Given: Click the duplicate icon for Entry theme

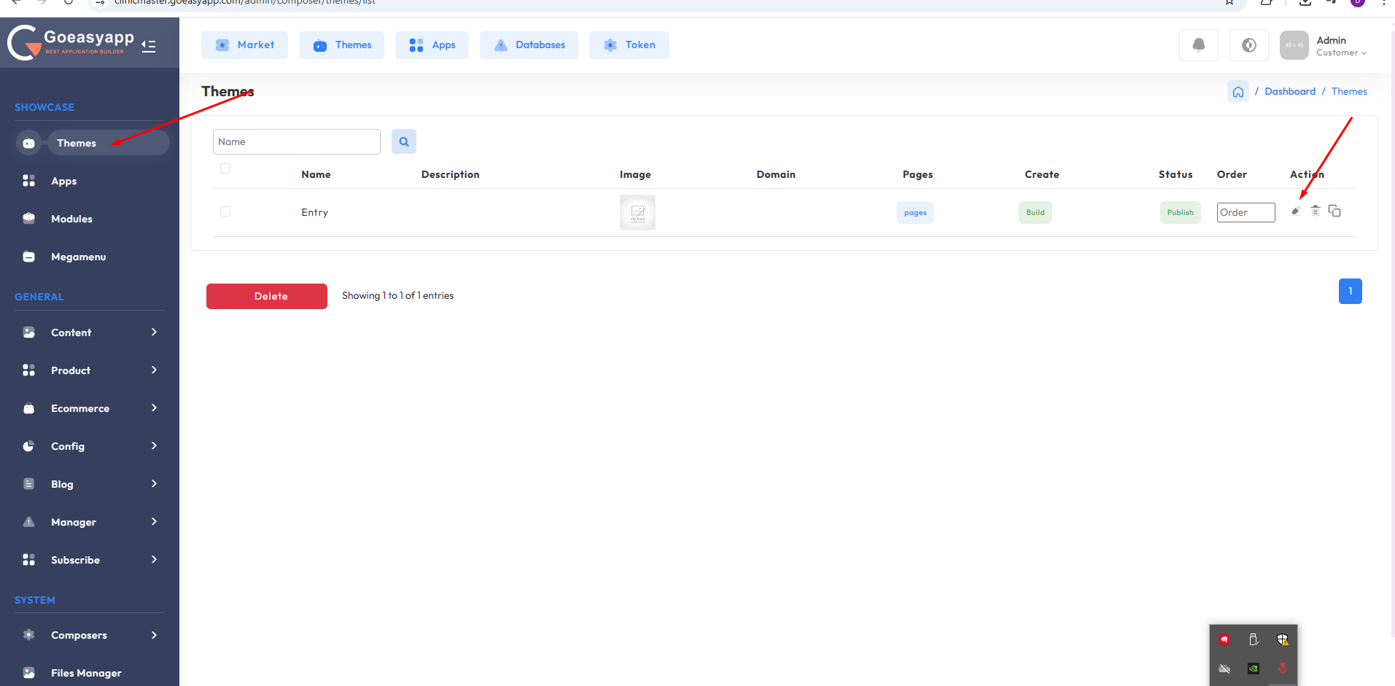Looking at the screenshot, I should tap(1334, 211).
